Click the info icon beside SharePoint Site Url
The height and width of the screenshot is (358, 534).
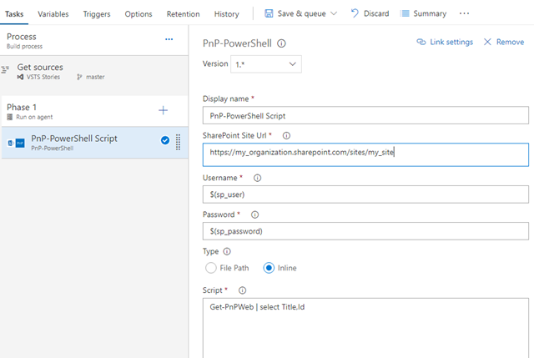pyautogui.click(x=286, y=135)
